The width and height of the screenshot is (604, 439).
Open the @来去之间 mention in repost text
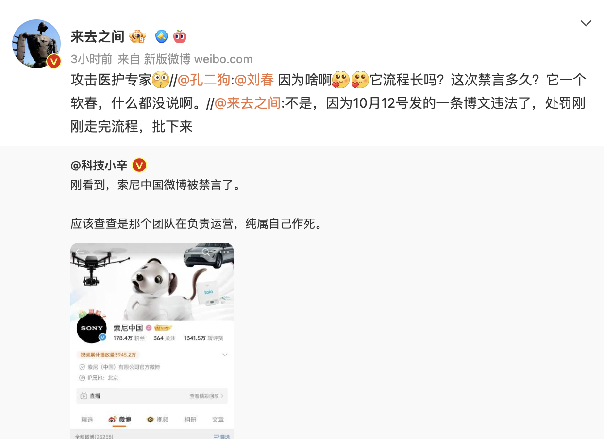(247, 103)
